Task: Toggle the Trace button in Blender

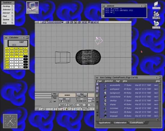Action: [79, 96]
